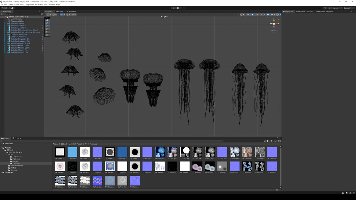Enter Play mode with the Play button
This screenshot has width=356, height=200.
click(173, 8)
